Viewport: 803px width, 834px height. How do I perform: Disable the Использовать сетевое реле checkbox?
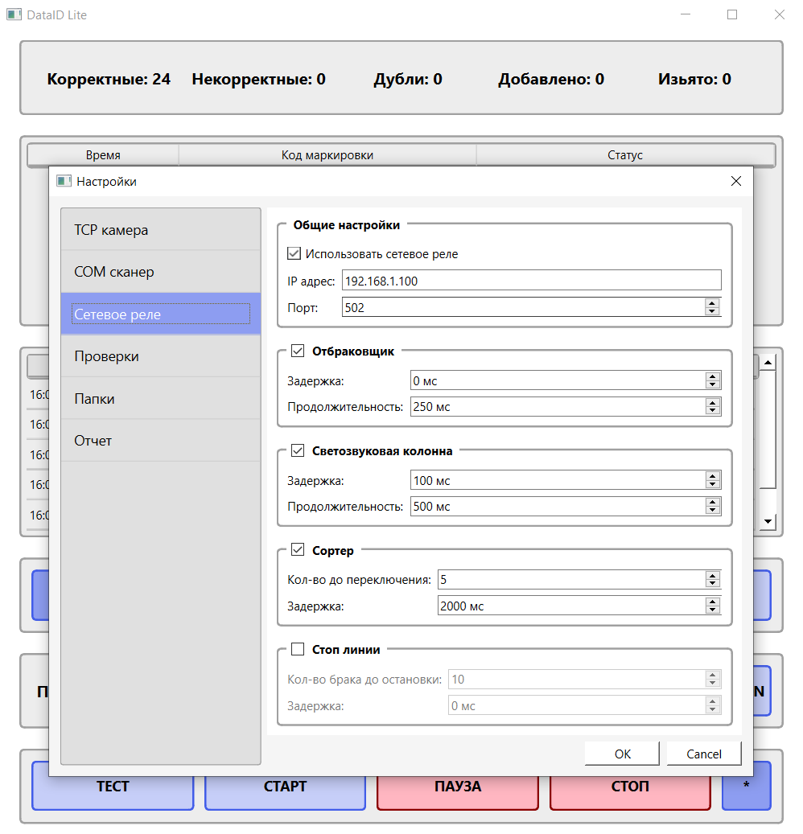(x=294, y=253)
